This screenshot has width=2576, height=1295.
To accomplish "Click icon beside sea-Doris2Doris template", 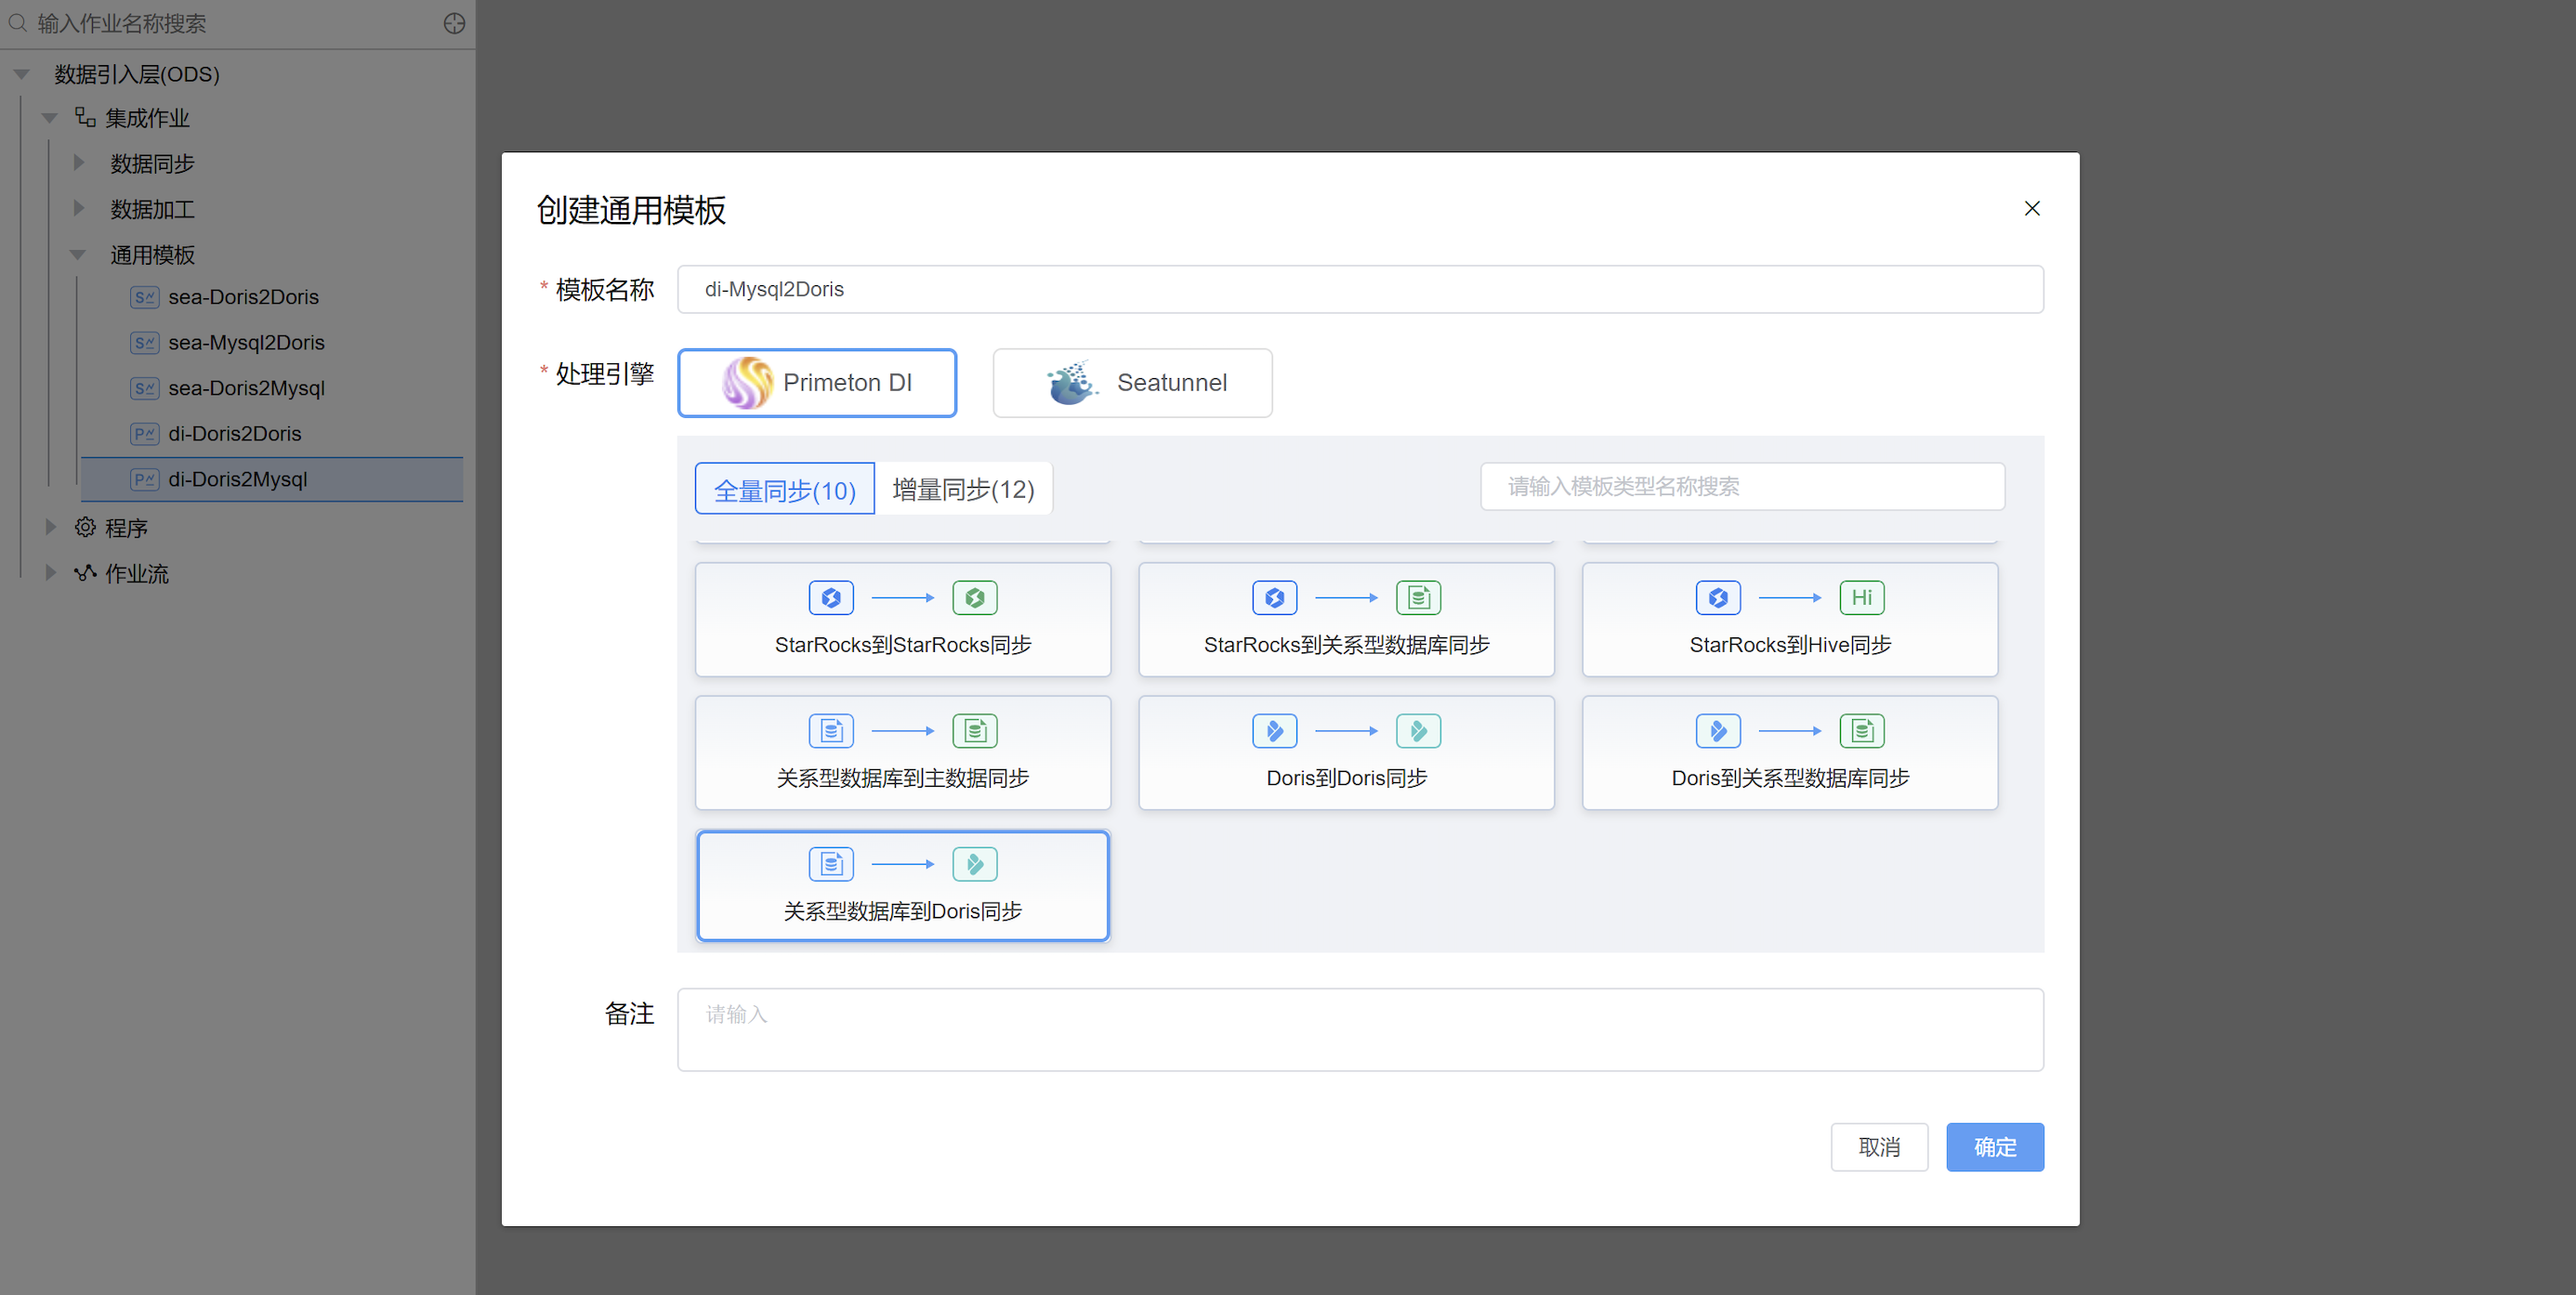I will click(x=145, y=297).
